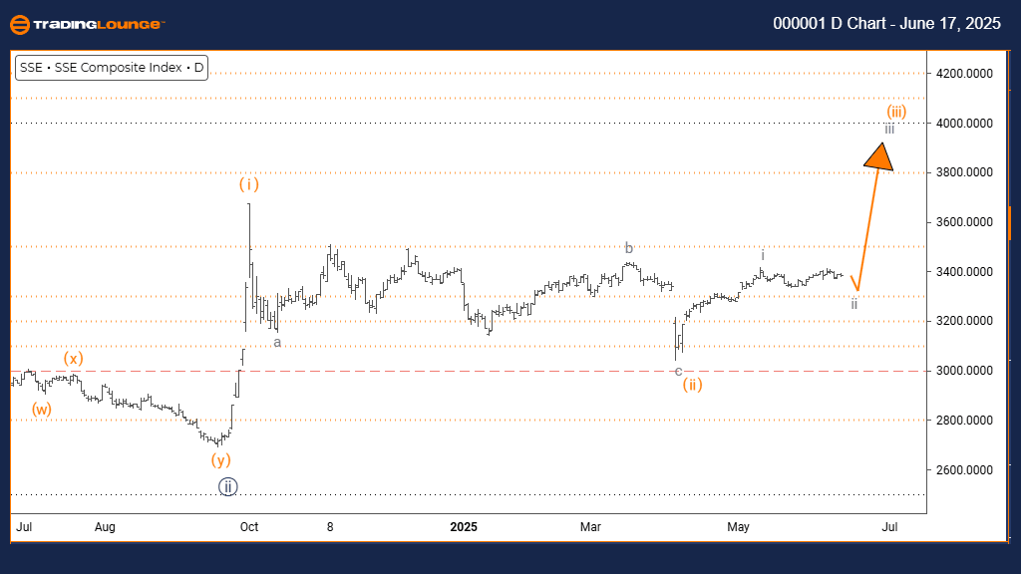1021x574 pixels.
Task: Click the chart title dated June 17, 2025
Action: coord(886,24)
